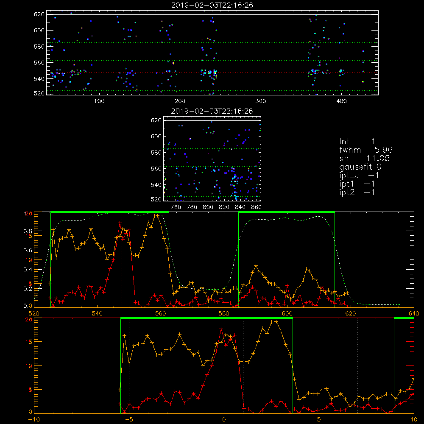The width and height of the screenshot is (424, 424).
Task: Click x-axis label '640' of profile plot
Action: pos(414,313)
